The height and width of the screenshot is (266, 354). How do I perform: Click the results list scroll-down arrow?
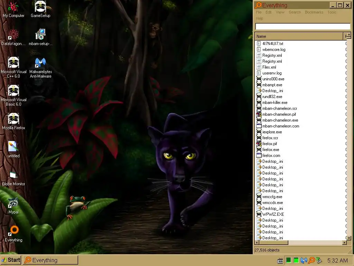tap(349, 238)
